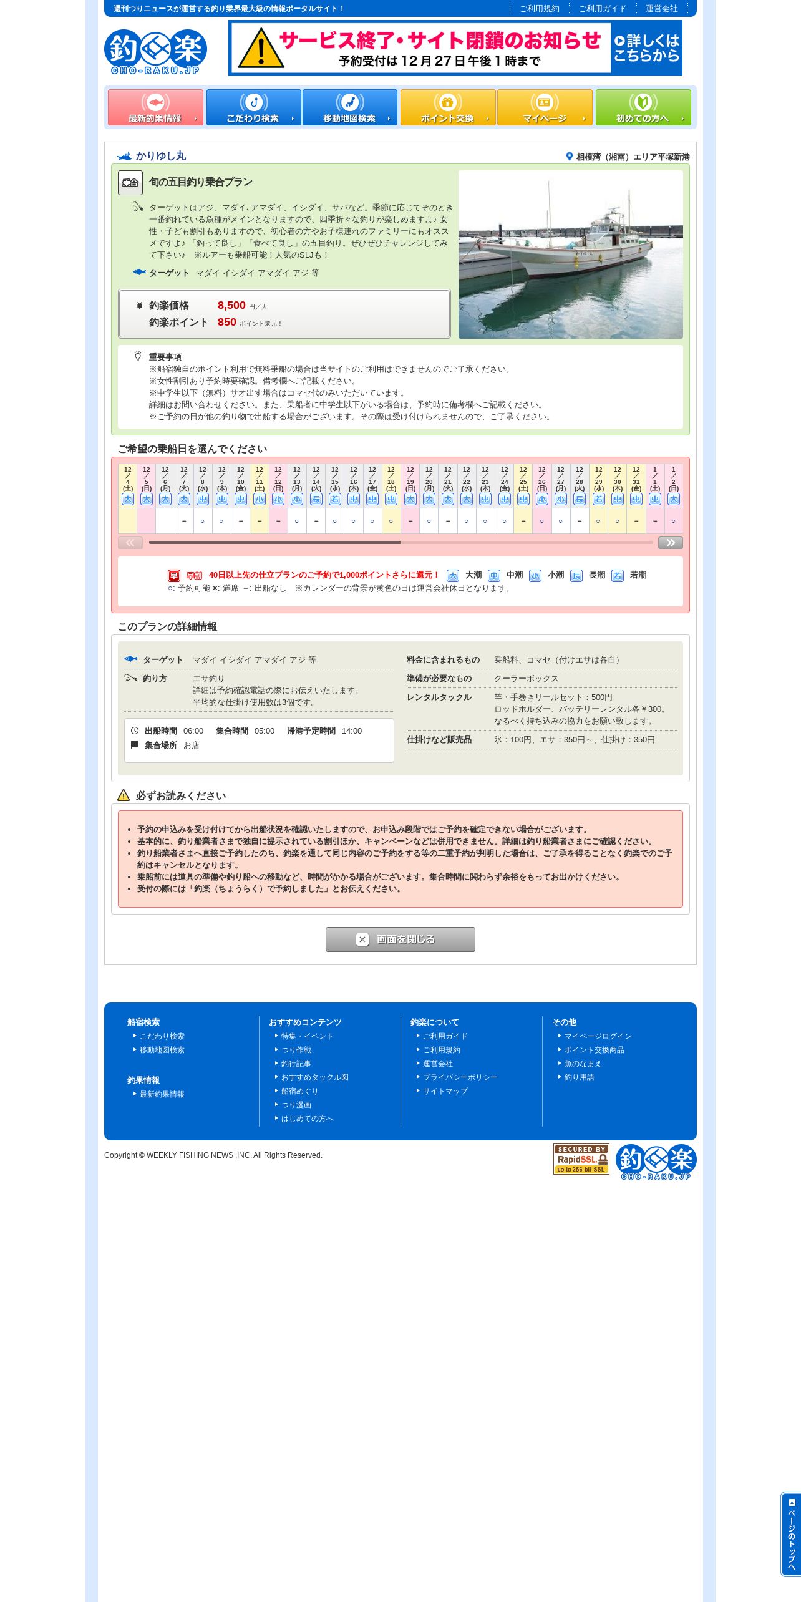Click the red 早 early-booking icon
Viewport: 801px width, 1602px height.
click(174, 575)
